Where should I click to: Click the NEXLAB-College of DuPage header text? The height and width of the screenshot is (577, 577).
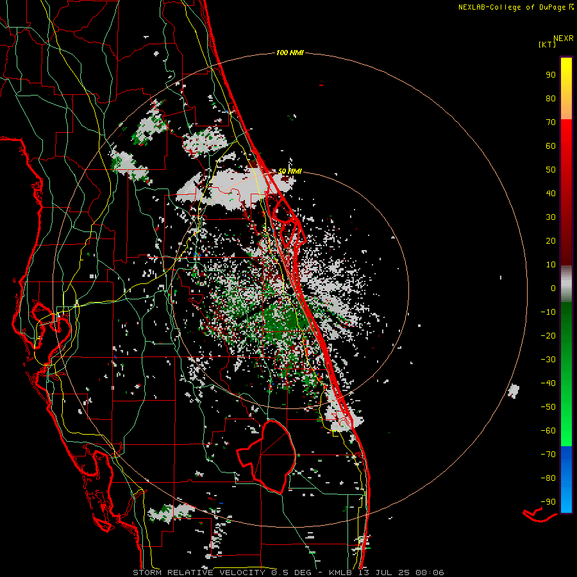click(512, 7)
